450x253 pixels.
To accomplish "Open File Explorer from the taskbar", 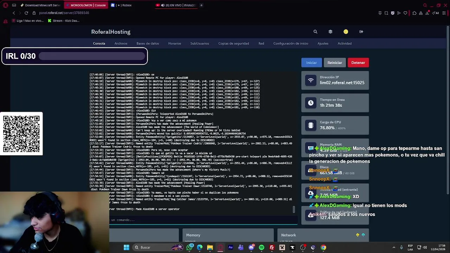I will coord(210,247).
